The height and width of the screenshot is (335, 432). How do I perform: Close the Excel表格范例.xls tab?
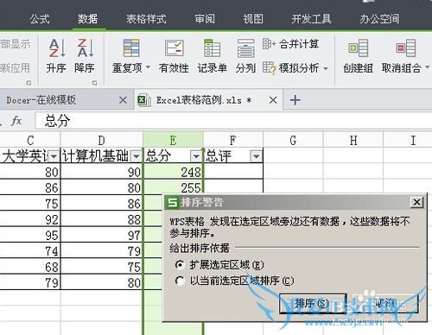tap(273, 100)
